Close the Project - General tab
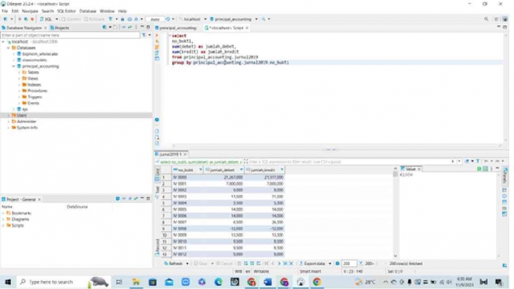514x289 pixels. 39,199
